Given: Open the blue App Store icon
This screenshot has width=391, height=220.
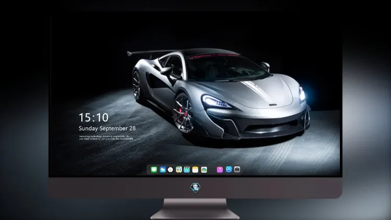Looking at the screenshot, I should coord(229,169).
